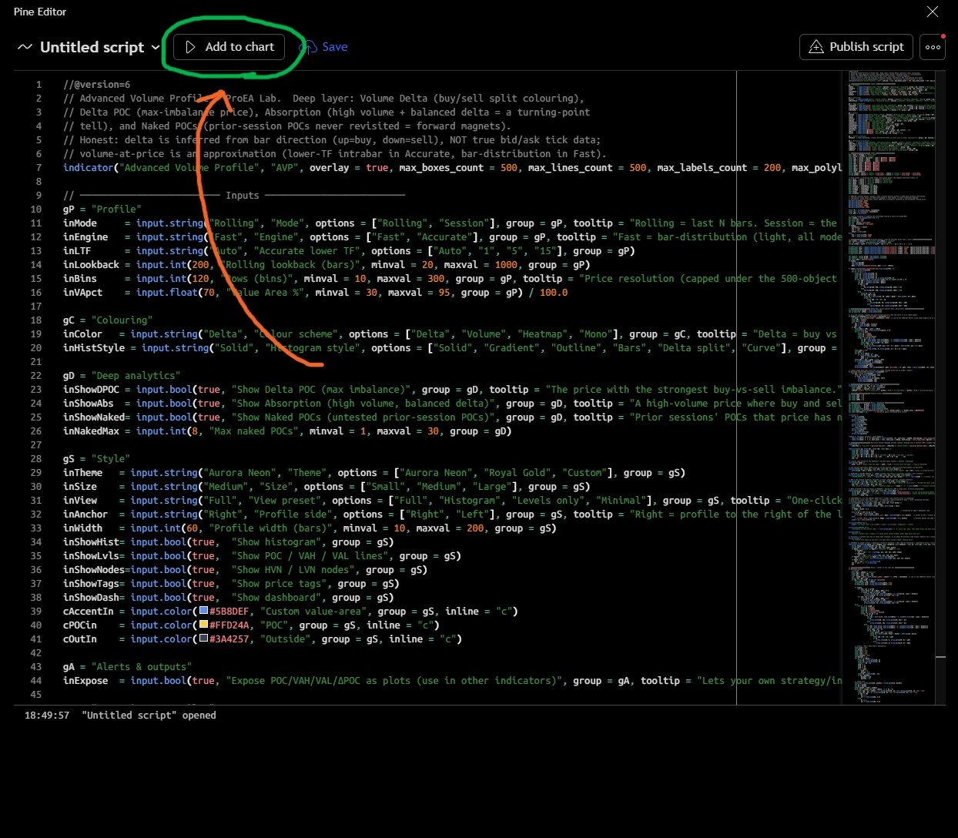Click the gD = "Deep analytics" line

click(x=122, y=375)
